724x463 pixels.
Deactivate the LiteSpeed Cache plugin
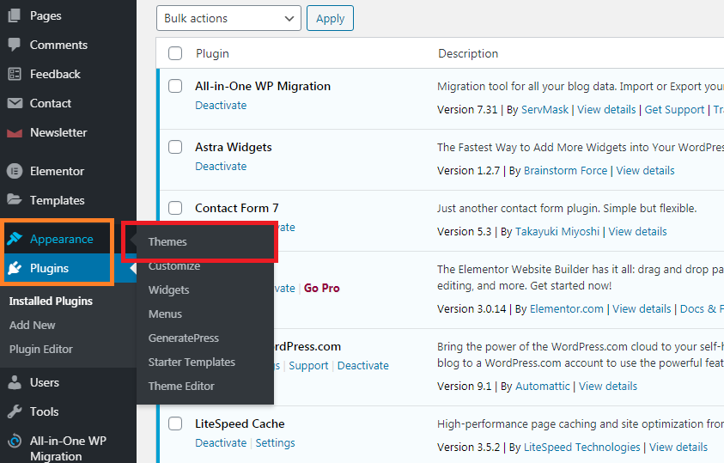point(221,442)
